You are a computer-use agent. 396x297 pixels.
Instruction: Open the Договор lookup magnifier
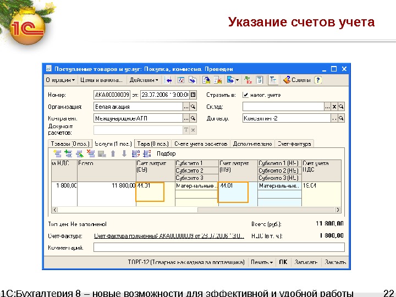[341, 118]
